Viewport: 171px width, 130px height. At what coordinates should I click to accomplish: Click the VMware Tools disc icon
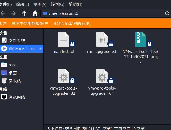pos(4,48)
